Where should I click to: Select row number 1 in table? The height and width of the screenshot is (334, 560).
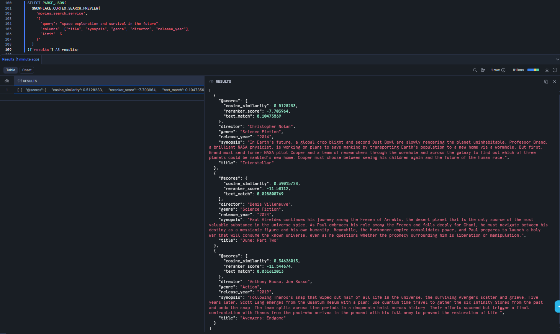tap(7, 90)
